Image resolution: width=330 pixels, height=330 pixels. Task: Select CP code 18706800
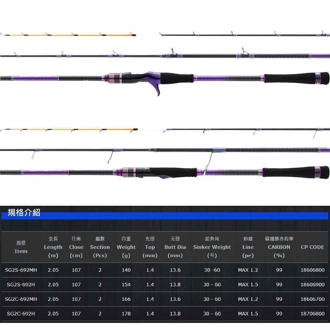click(313, 313)
